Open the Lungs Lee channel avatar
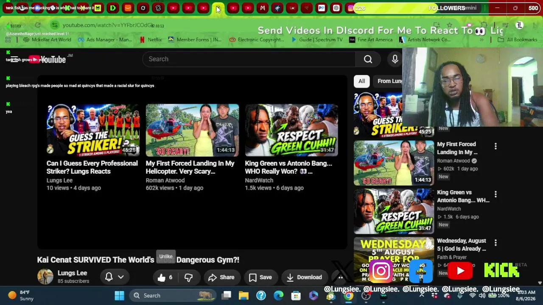Screen dimensions: 543x305 point(45,277)
